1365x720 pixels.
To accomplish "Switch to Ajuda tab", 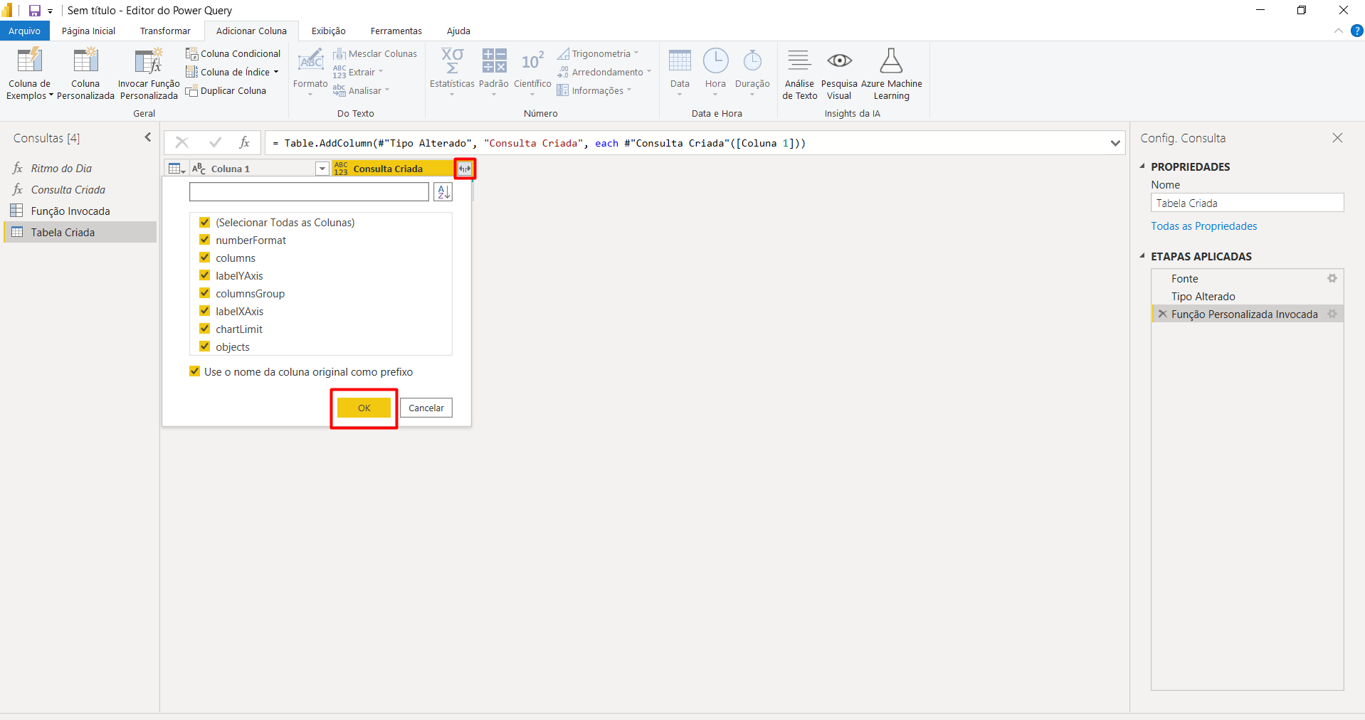I will (x=458, y=31).
